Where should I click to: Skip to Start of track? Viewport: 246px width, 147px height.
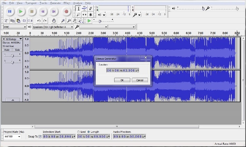pyautogui.click(x=43, y=12)
